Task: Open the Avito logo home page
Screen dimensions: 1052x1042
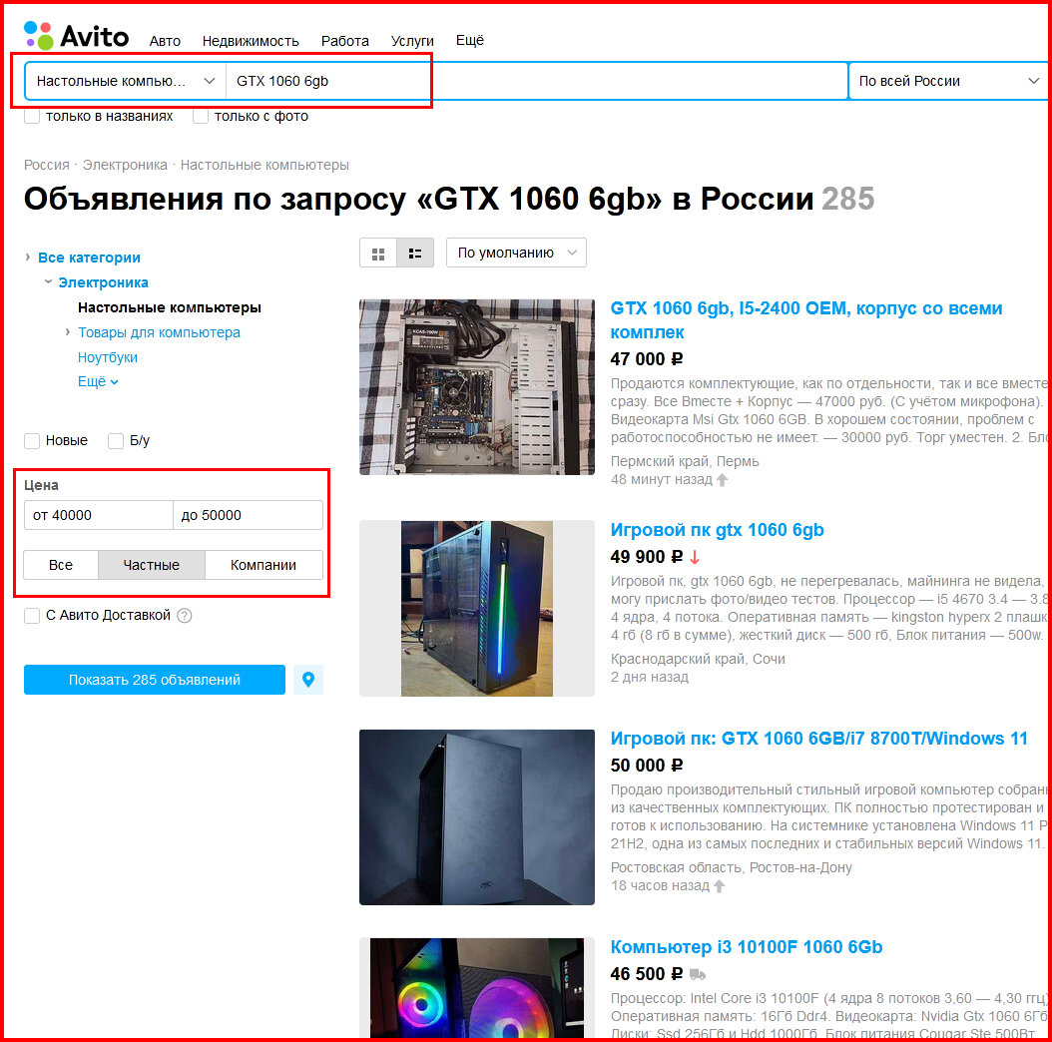Action: 76,36
